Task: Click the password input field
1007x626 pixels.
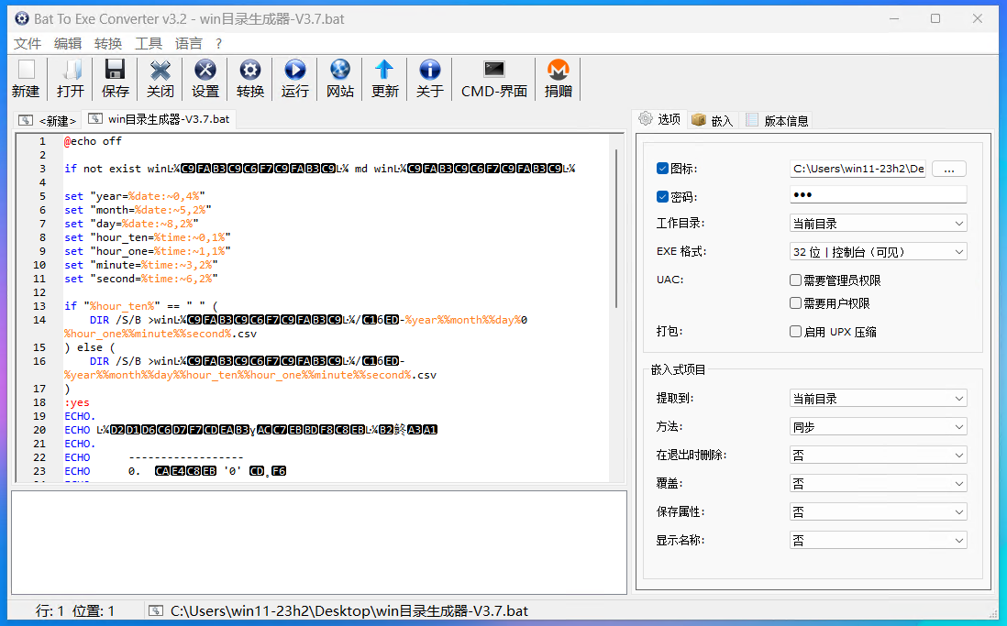Action: click(878, 194)
